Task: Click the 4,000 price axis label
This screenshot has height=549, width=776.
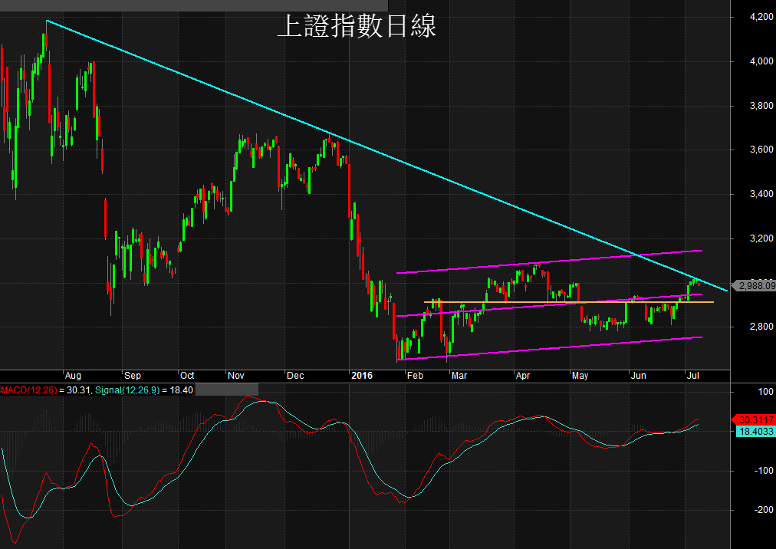Action: pos(761,61)
